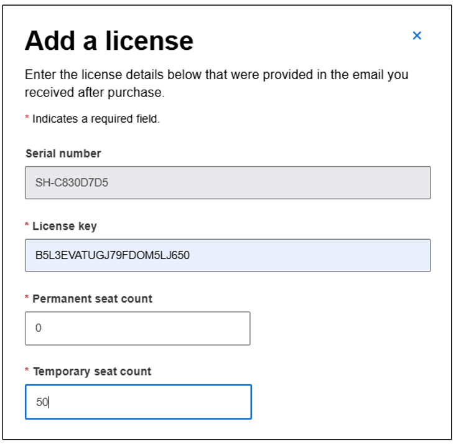Click the Permanent seat count field

click(137, 328)
